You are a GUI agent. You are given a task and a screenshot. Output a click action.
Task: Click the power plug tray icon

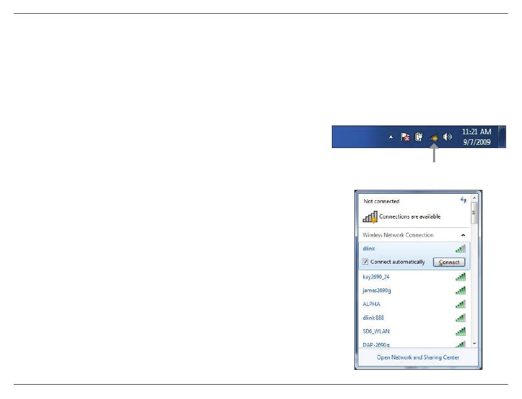[x=419, y=137]
